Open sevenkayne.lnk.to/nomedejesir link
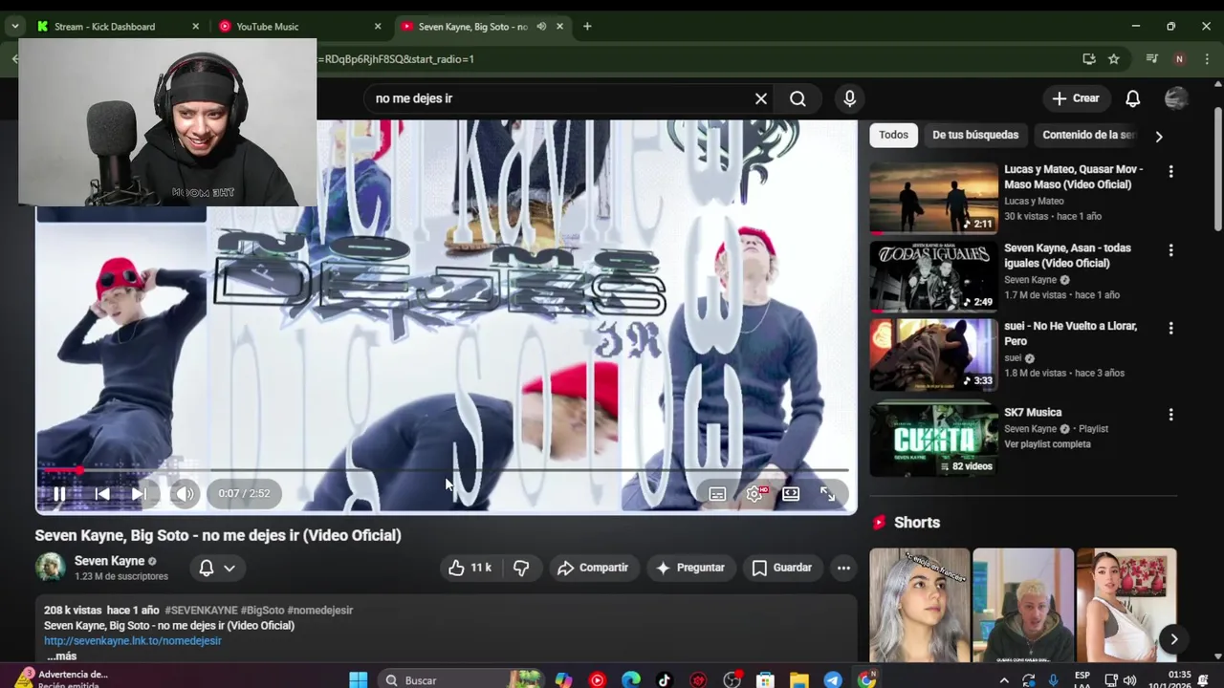The width and height of the screenshot is (1224, 688). pos(132,641)
